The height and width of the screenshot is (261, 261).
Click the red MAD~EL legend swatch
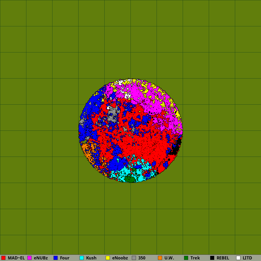coord(3,258)
